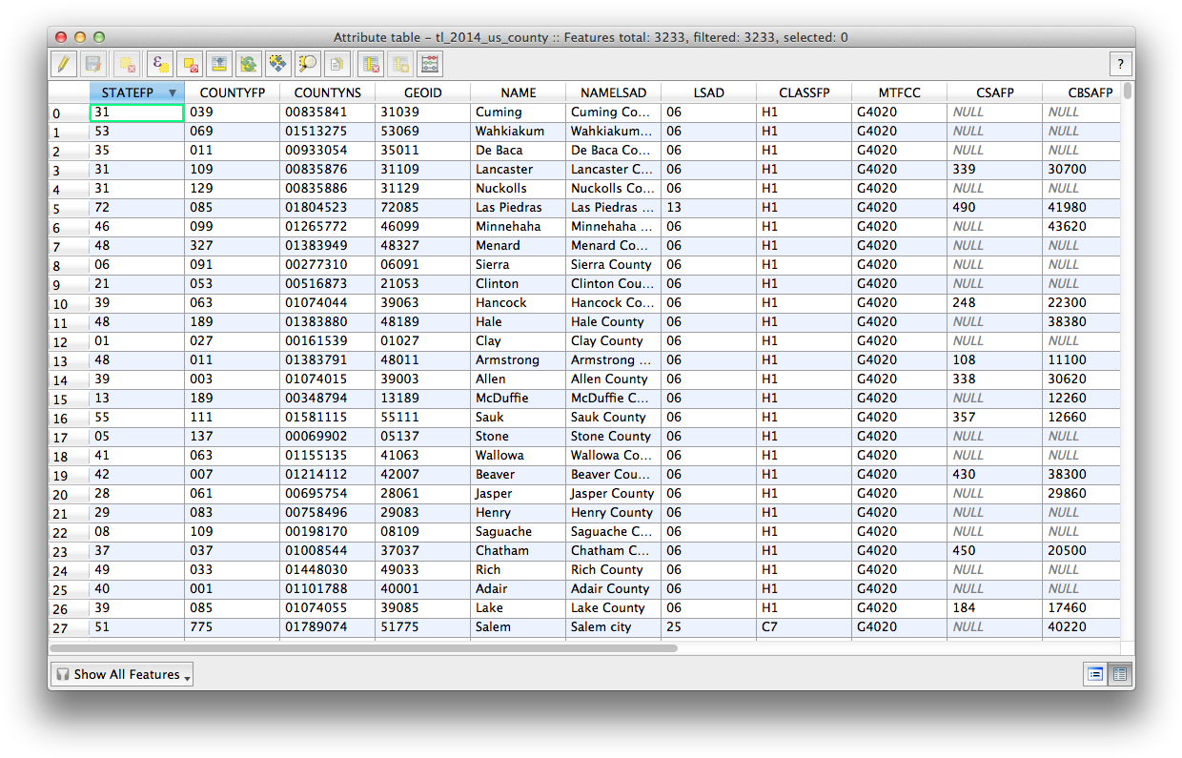Toggle editing mode with the pencil icon
Screen dimensions: 1182x758
[x=64, y=64]
